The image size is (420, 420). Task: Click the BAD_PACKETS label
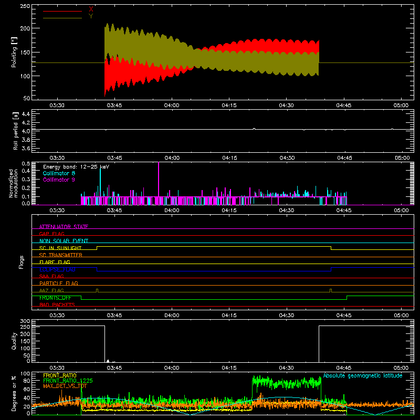pyautogui.click(x=57, y=304)
